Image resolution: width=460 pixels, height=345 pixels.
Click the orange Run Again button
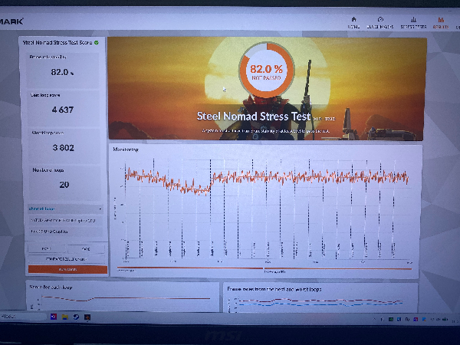pos(67,269)
